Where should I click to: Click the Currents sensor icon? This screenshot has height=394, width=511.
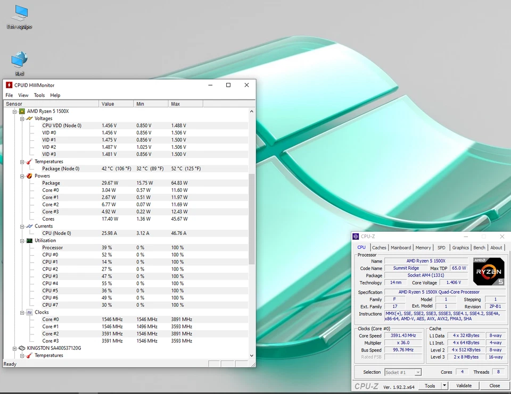29,226
